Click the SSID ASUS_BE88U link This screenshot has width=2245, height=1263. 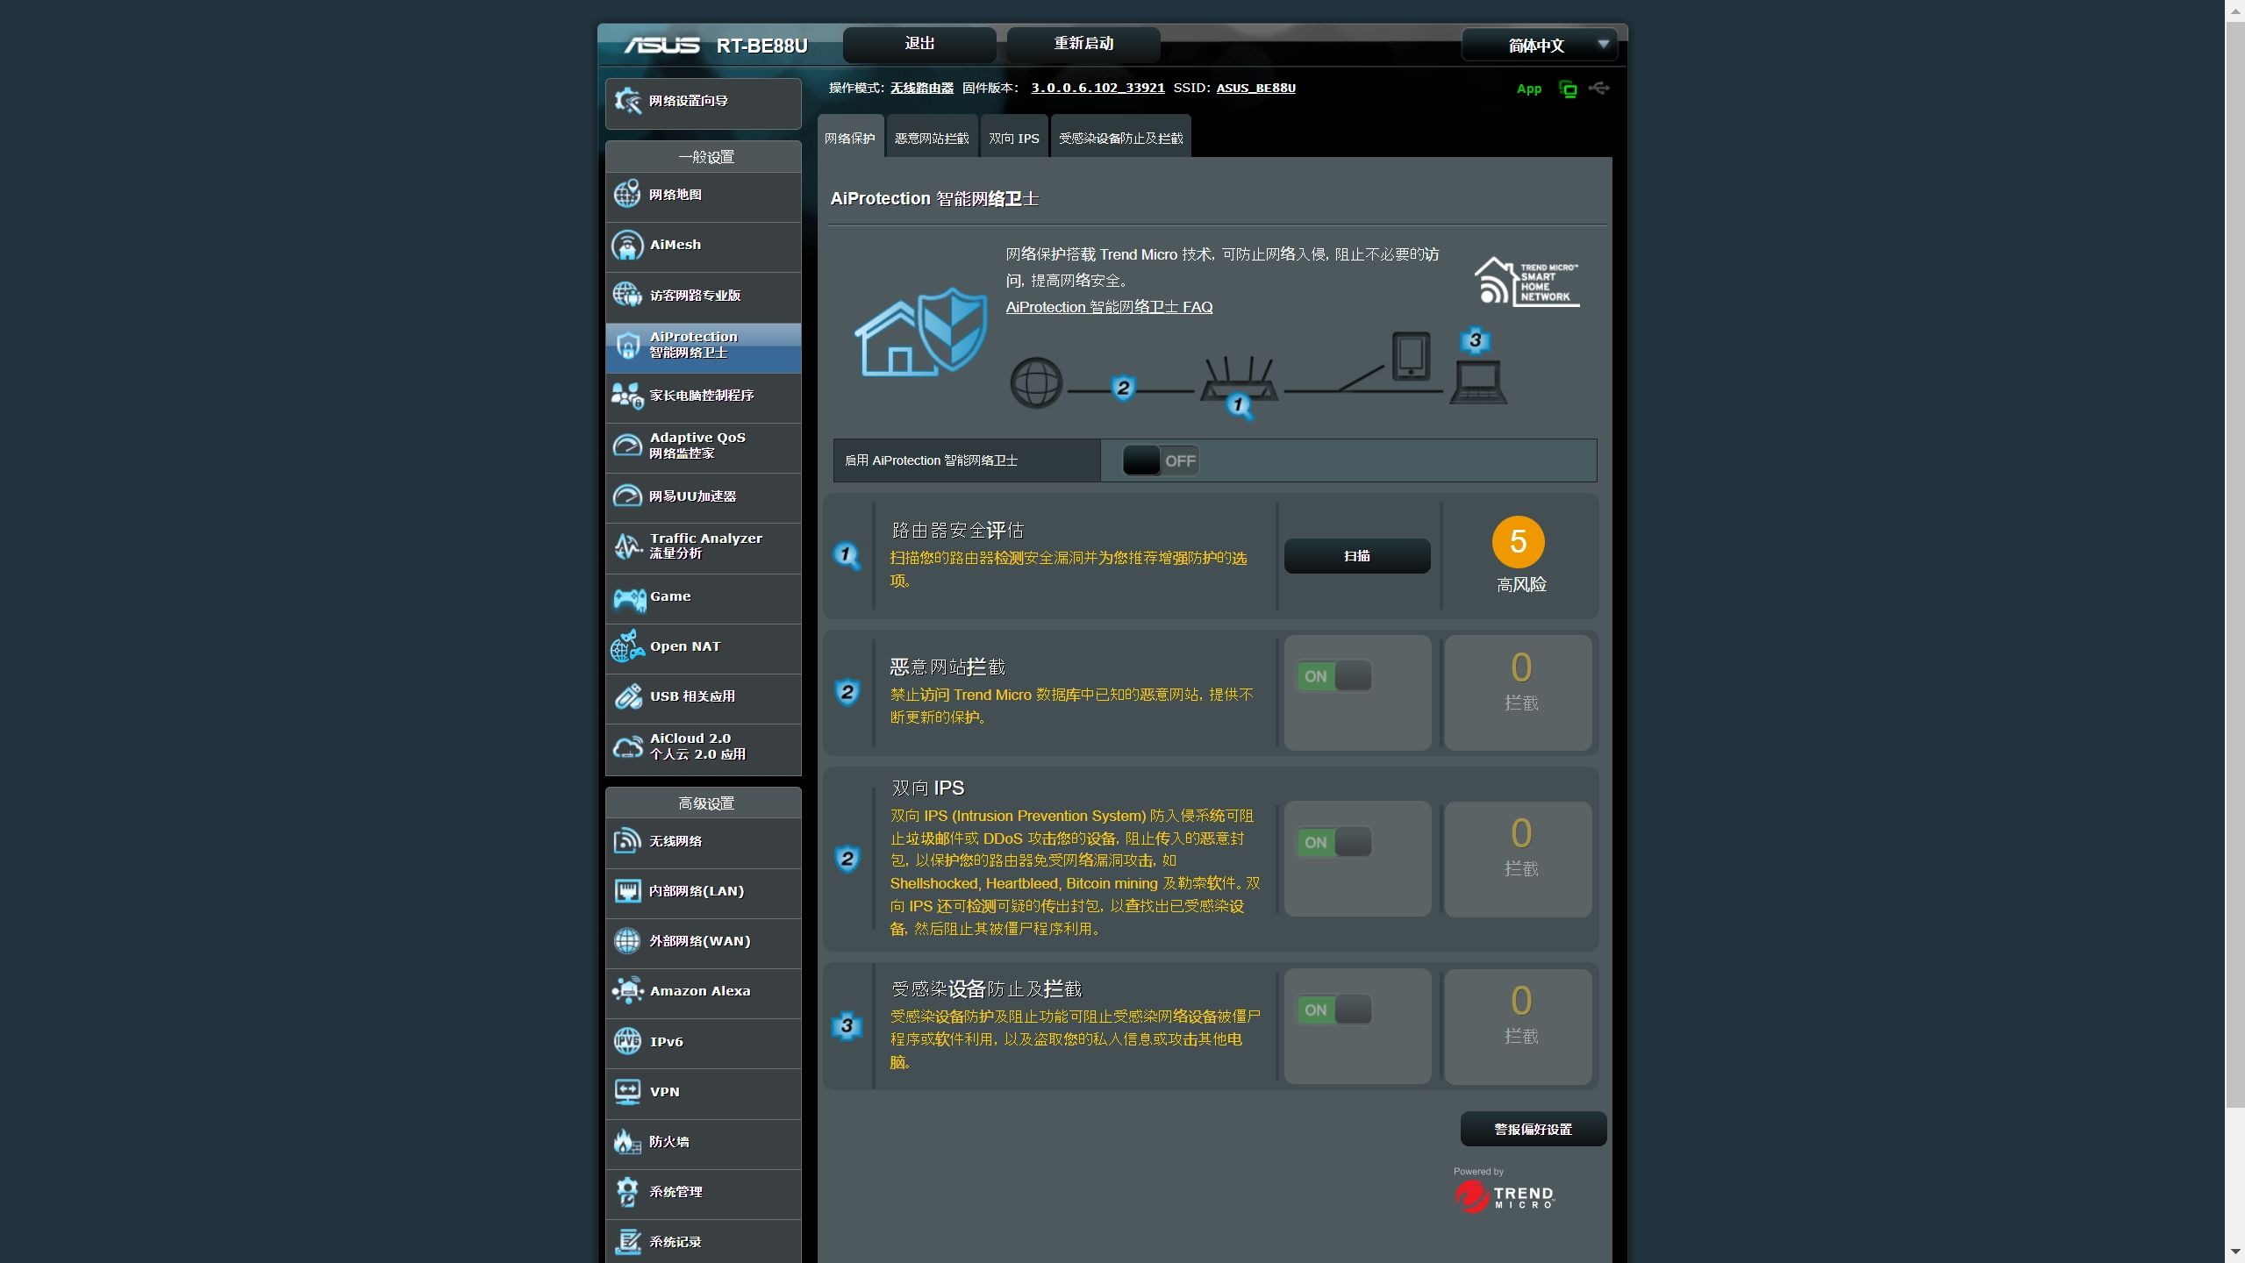click(1255, 88)
